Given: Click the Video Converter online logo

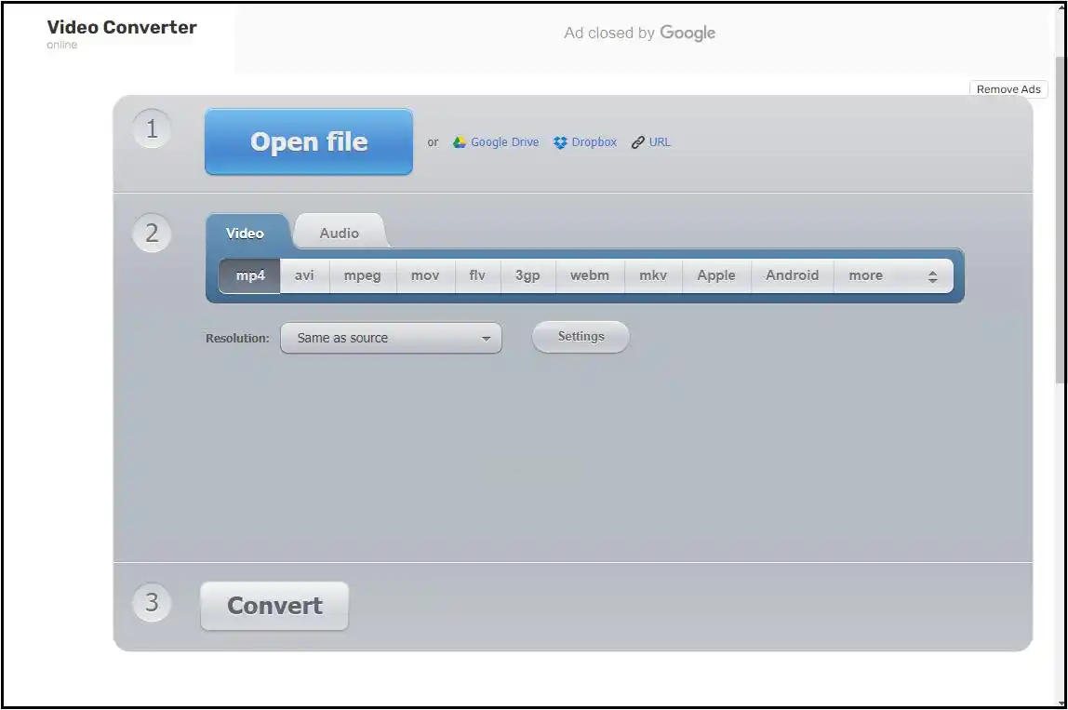Looking at the screenshot, I should pos(121,33).
